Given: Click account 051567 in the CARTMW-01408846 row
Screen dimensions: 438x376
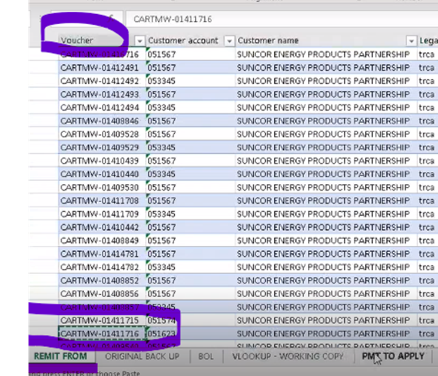Looking at the screenshot, I should tap(191, 121).
